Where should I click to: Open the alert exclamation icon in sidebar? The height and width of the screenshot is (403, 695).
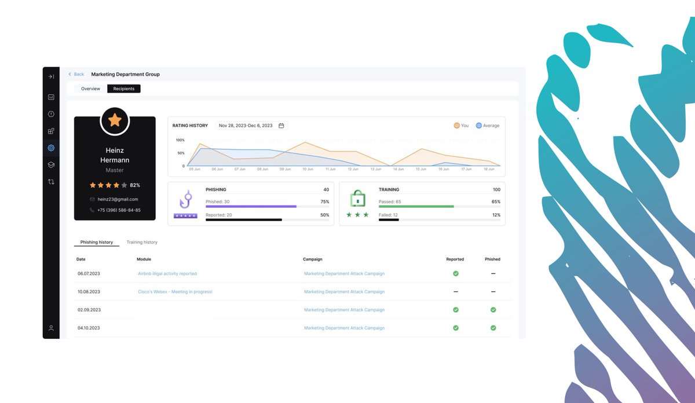(x=51, y=114)
